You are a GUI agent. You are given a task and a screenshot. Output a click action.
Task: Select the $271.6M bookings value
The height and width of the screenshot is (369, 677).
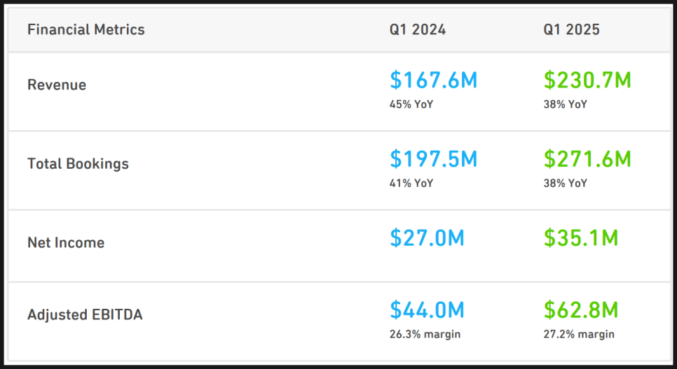coord(587,159)
